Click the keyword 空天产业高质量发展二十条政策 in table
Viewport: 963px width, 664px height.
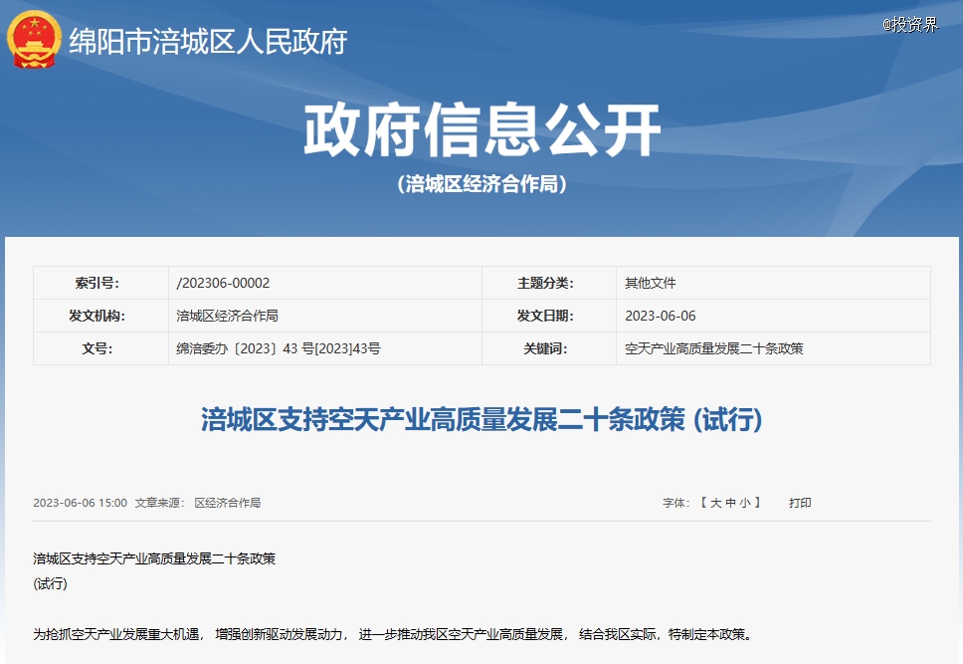pyautogui.click(x=713, y=348)
